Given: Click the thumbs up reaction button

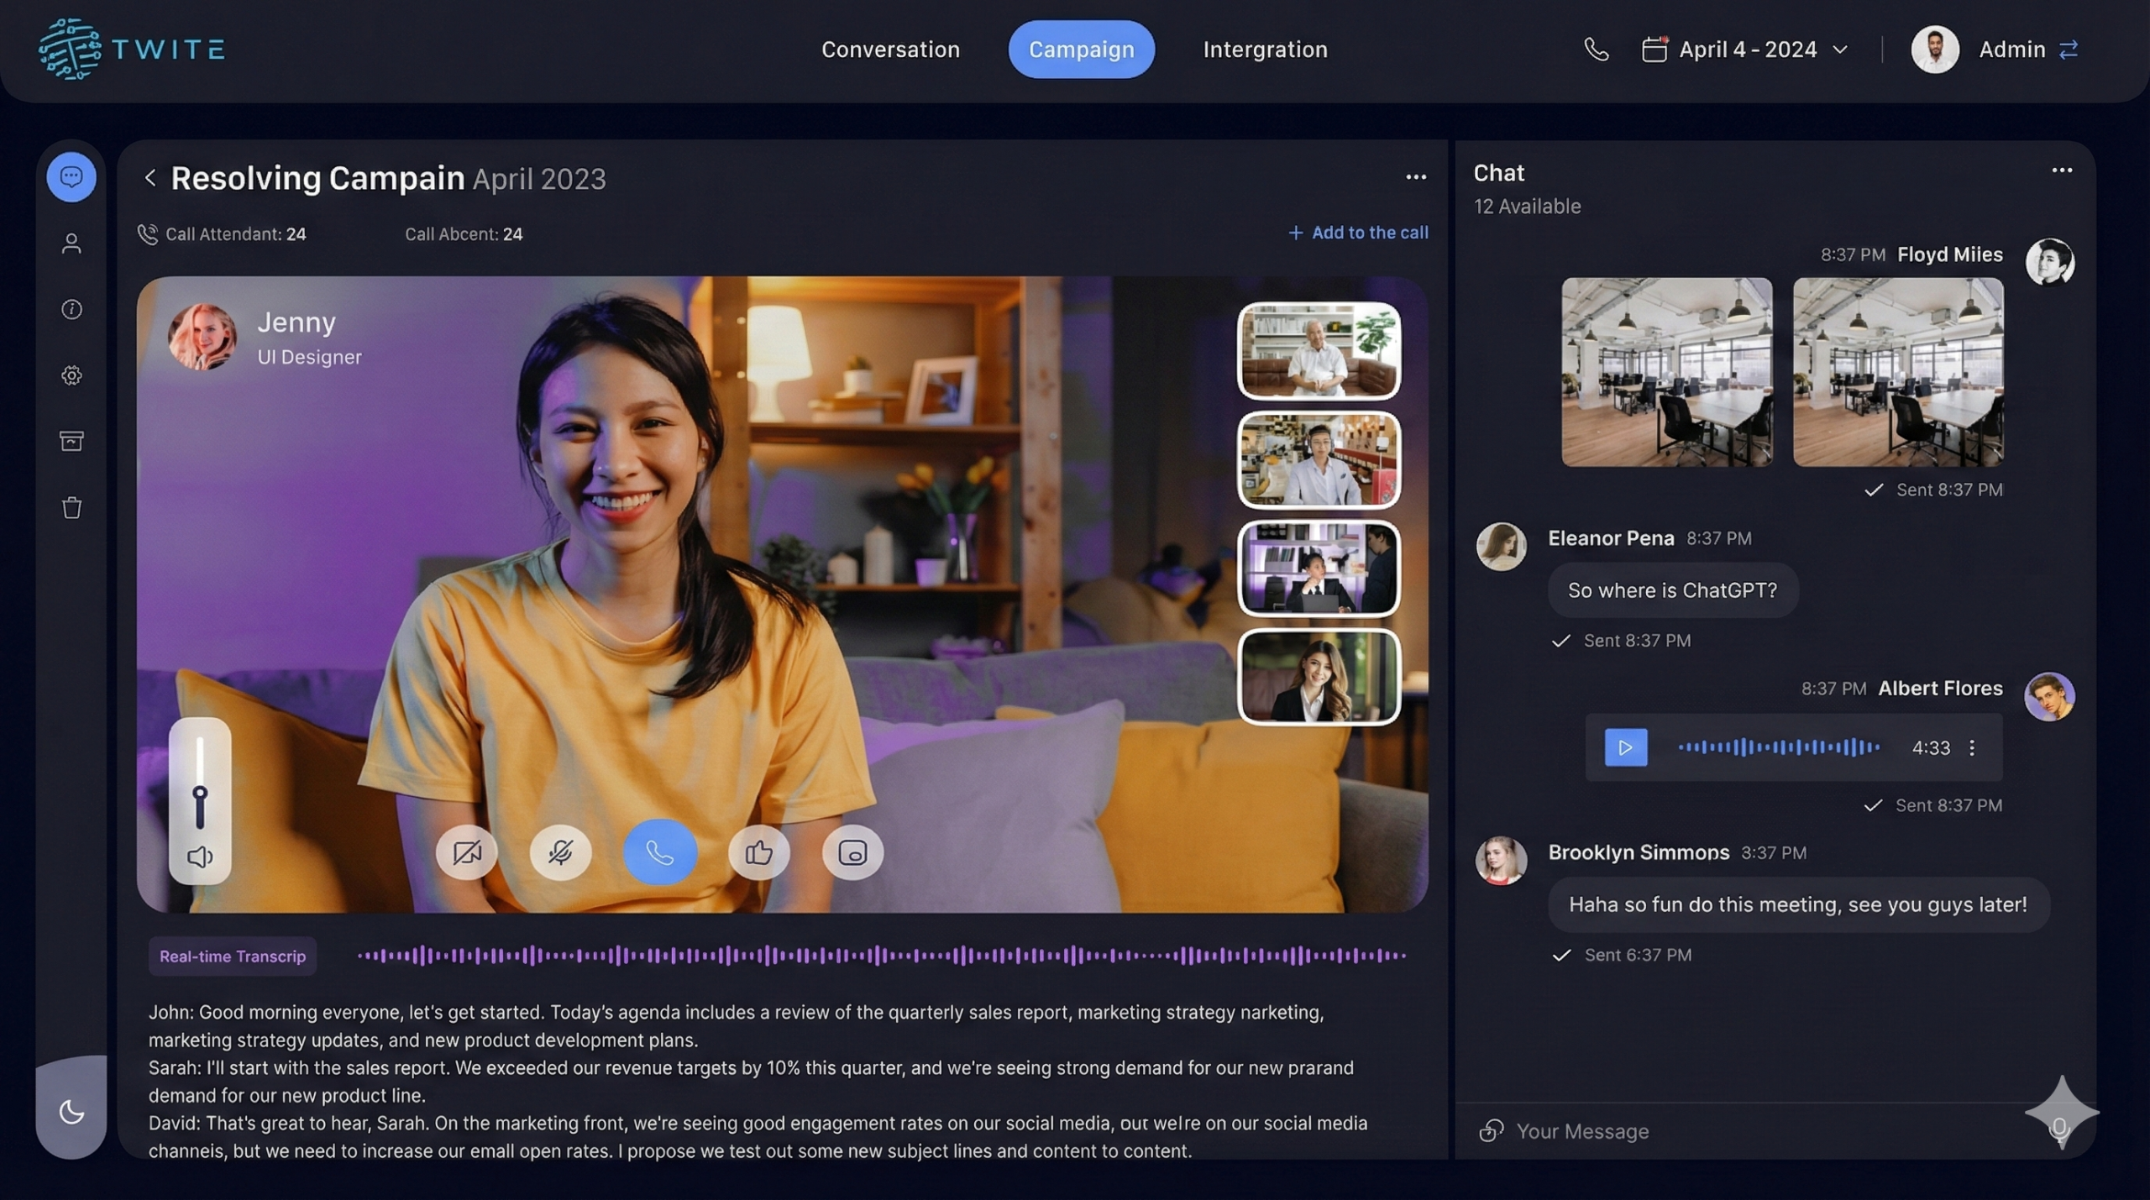Looking at the screenshot, I should pos(758,853).
